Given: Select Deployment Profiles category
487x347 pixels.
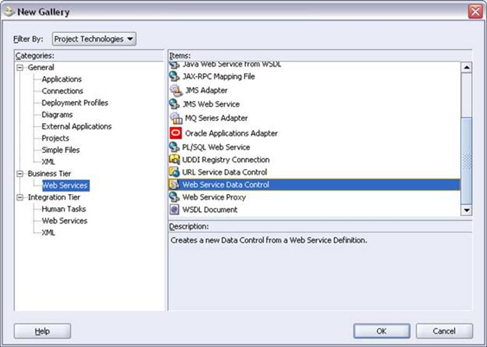Looking at the screenshot, I should [75, 103].
